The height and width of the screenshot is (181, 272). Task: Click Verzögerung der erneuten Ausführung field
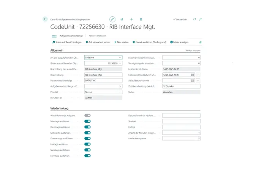coord(181,63)
